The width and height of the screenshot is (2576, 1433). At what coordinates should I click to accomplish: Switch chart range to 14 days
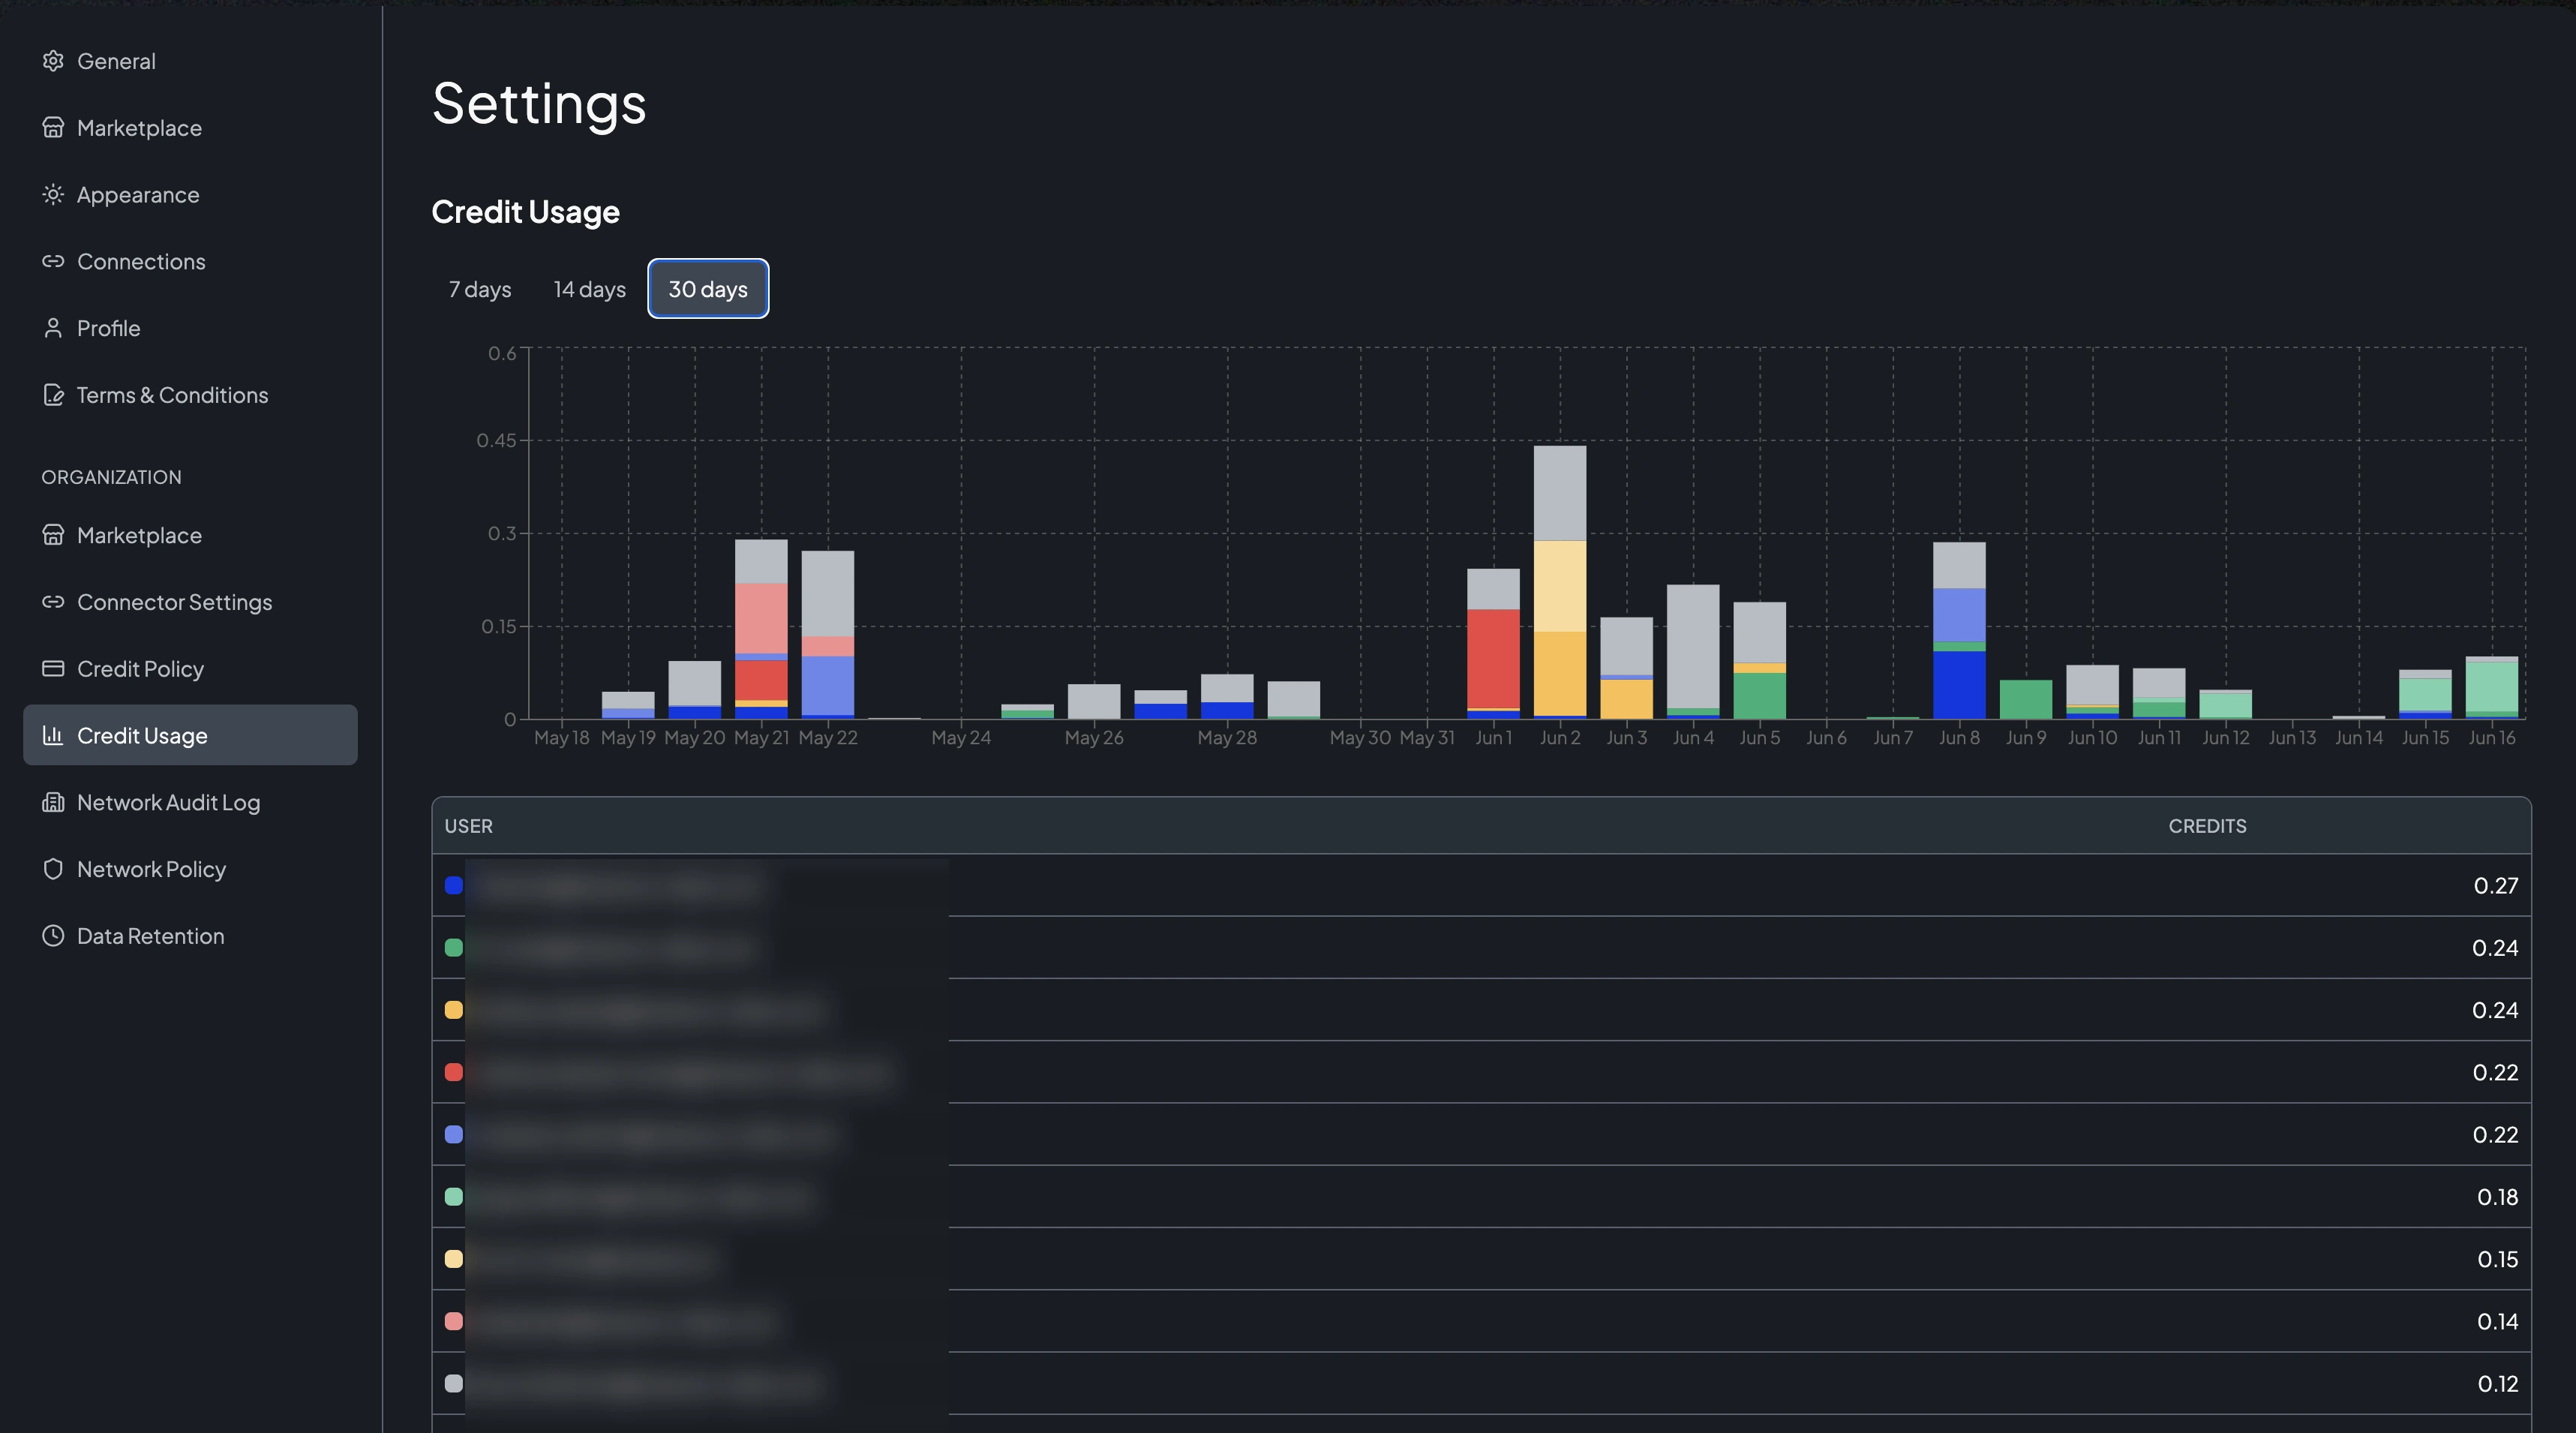pyautogui.click(x=590, y=289)
